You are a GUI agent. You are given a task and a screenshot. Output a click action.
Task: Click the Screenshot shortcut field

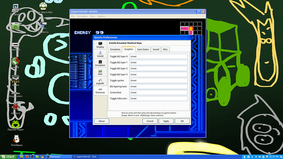tap(158, 93)
